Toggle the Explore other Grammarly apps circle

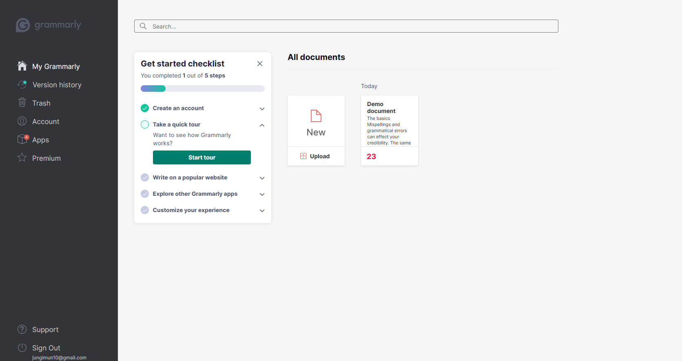pyautogui.click(x=145, y=194)
